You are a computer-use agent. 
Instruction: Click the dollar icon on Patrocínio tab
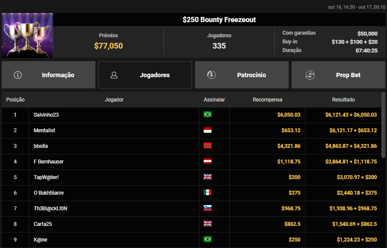tap(211, 75)
